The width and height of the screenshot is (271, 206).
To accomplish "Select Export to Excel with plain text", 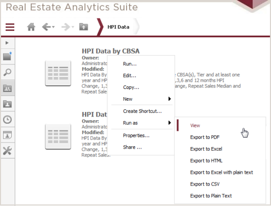I will (x=221, y=172).
